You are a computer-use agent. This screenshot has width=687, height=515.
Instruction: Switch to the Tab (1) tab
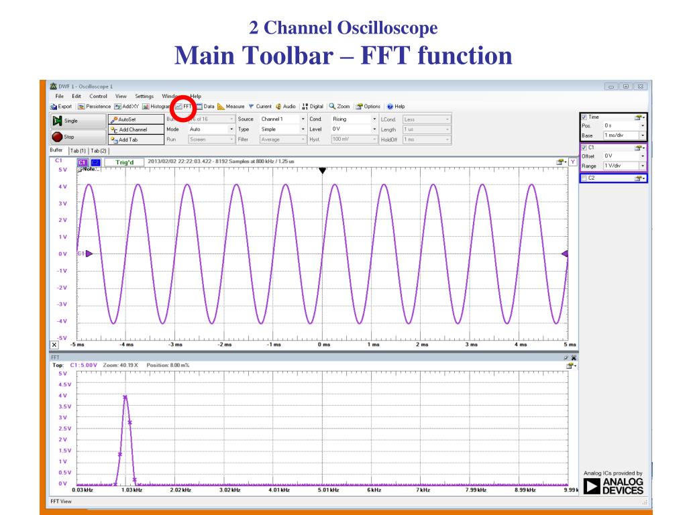(x=78, y=151)
